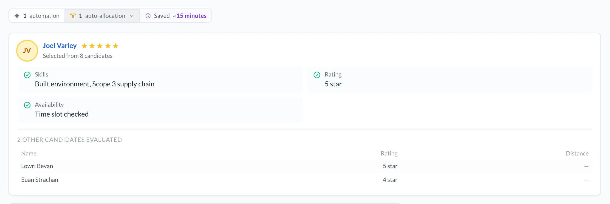Click Joel Varley's five-star rating stars

[x=100, y=46]
